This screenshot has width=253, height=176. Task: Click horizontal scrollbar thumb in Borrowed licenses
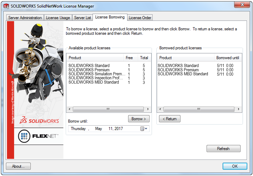click(x=199, y=109)
